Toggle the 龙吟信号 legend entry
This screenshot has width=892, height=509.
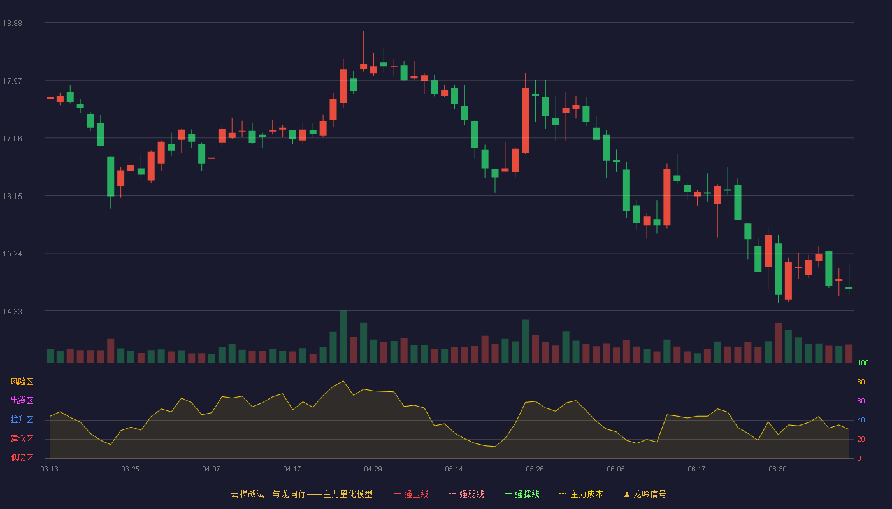click(x=645, y=494)
